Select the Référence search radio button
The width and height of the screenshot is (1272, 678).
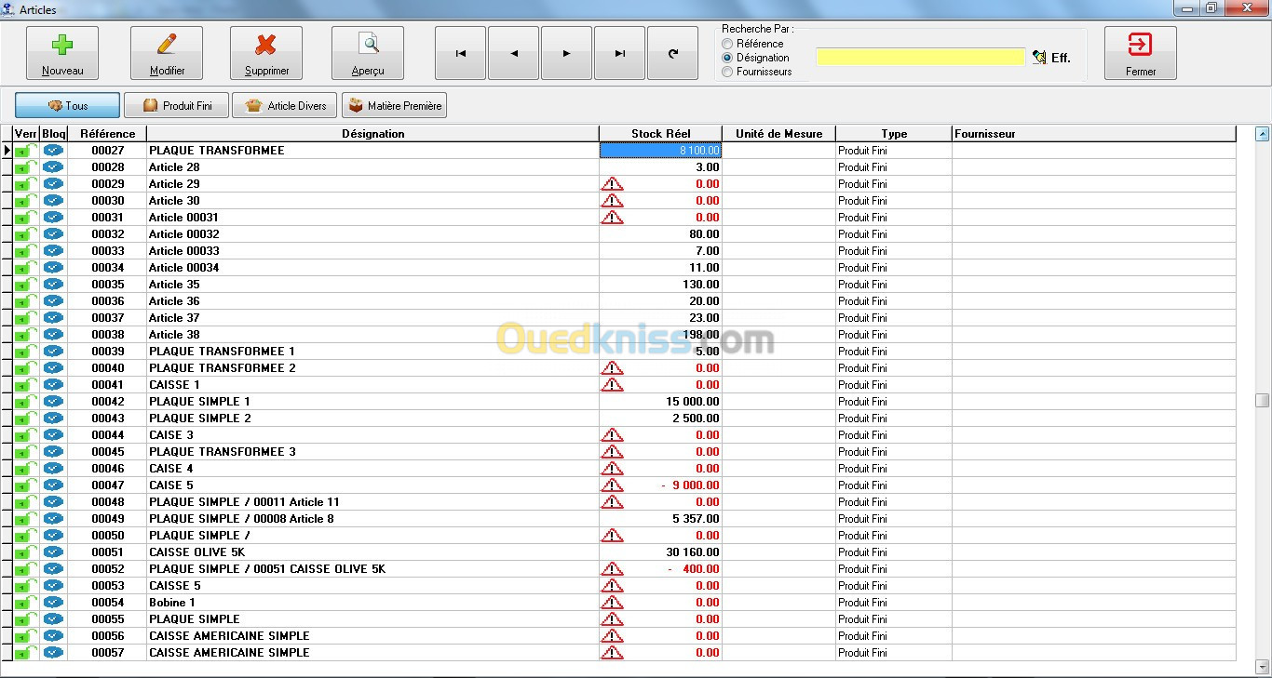click(727, 44)
